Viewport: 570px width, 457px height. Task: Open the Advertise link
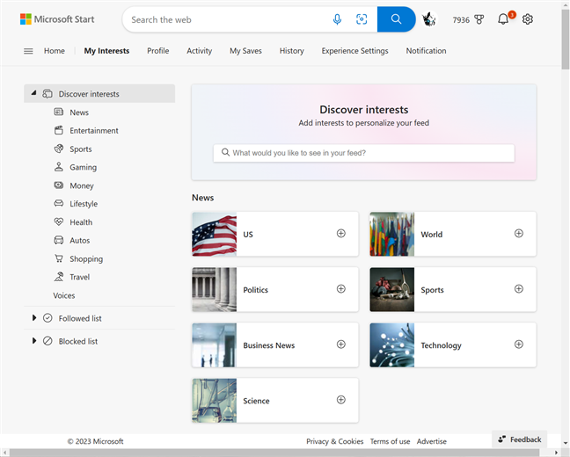click(432, 441)
